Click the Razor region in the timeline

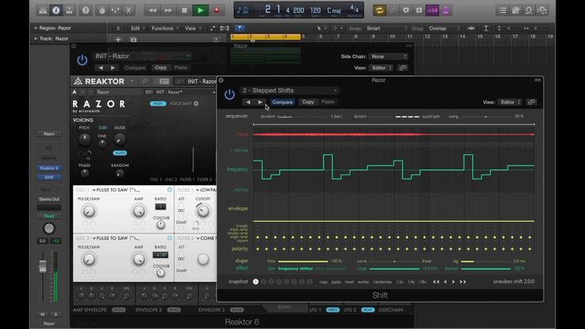click(265, 53)
